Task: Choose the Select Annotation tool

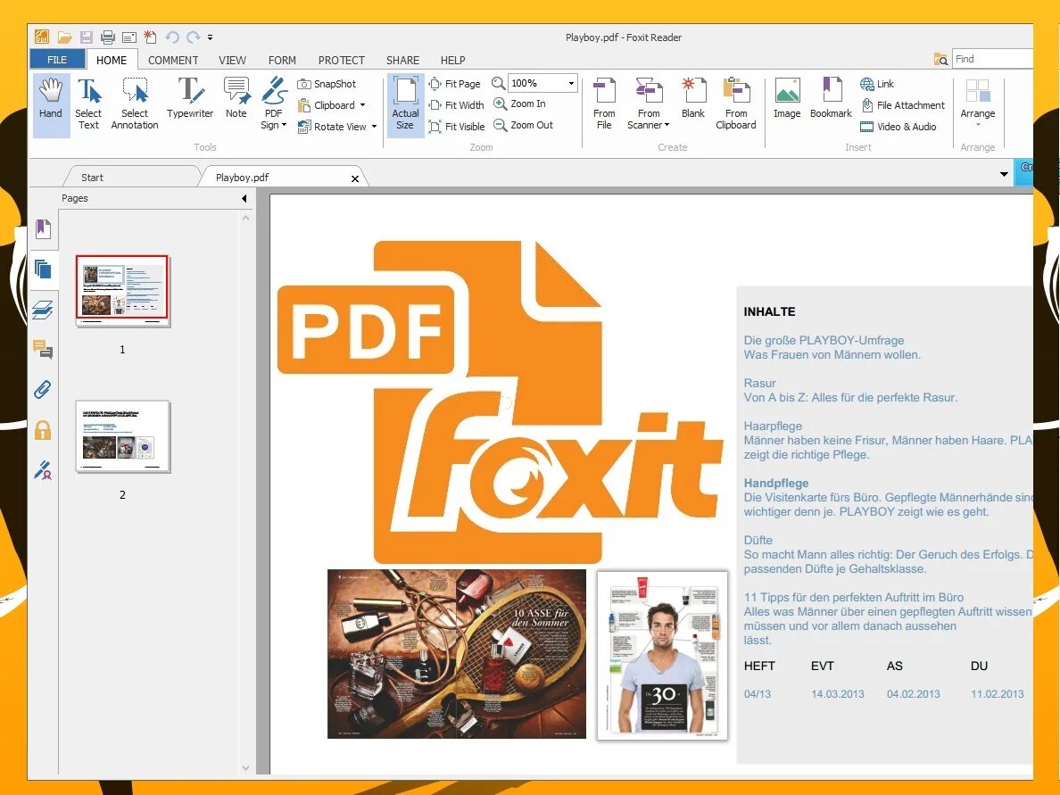Action: (x=135, y=105)
